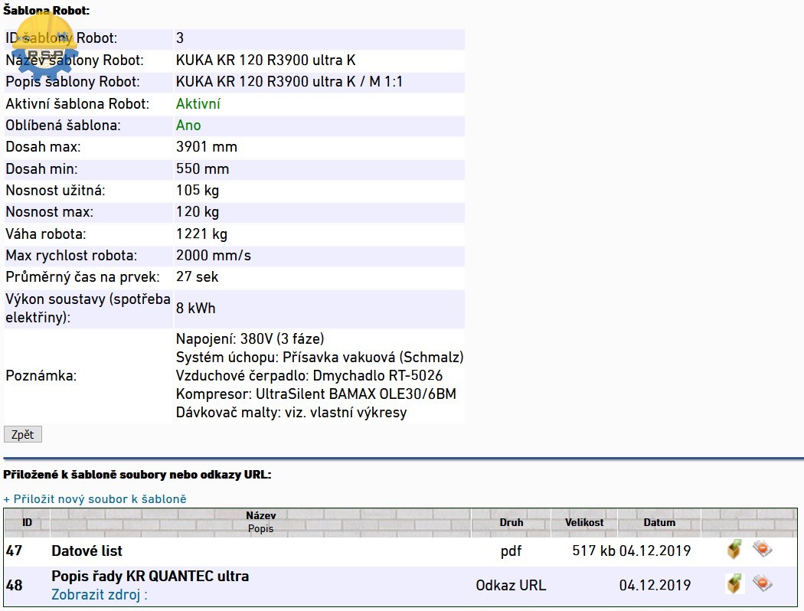Select Popis řady KR QUANTEC ultra title
Image resolution: width=804 pixels, height=611 pixels.
tap(150, 576)
